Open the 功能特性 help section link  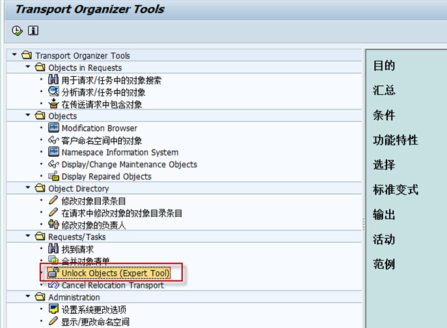click(396, 140)
